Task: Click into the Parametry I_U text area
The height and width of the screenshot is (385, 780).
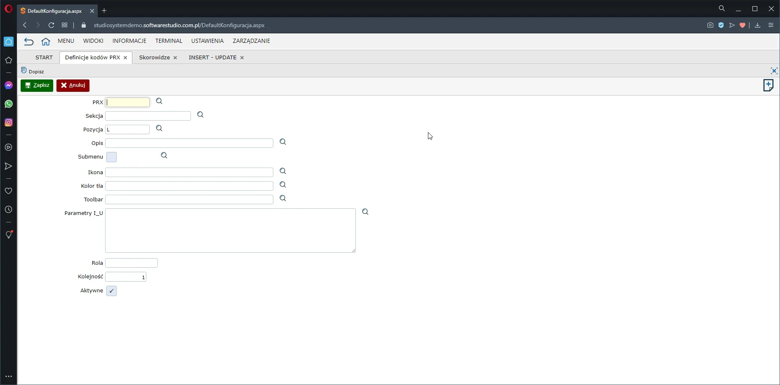Action: coord(230,231)
